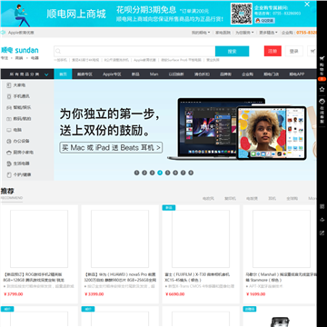The height and width of the screenshot is (327, 327).
Task: Click the speaker announcement icon
Action: (3, 33)
